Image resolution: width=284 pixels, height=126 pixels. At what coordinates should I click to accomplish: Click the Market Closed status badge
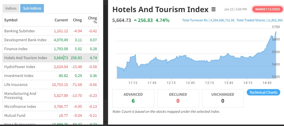pos(268,9)
